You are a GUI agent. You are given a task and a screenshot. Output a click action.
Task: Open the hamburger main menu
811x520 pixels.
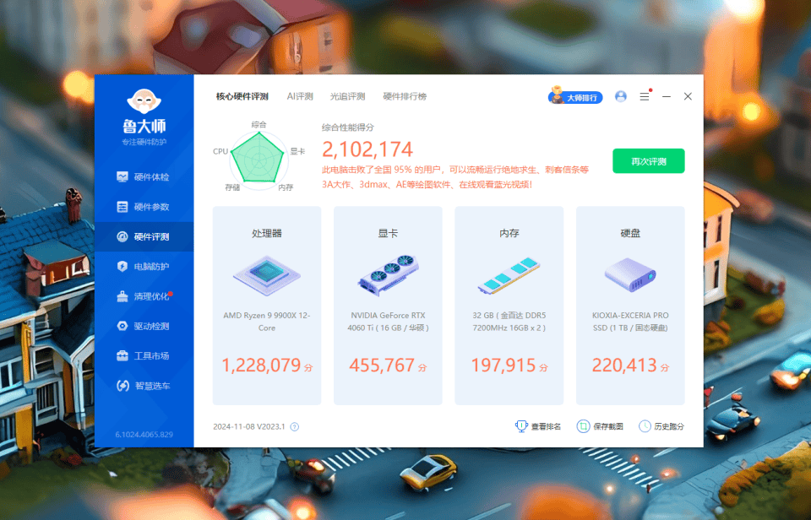click(645, 96)
